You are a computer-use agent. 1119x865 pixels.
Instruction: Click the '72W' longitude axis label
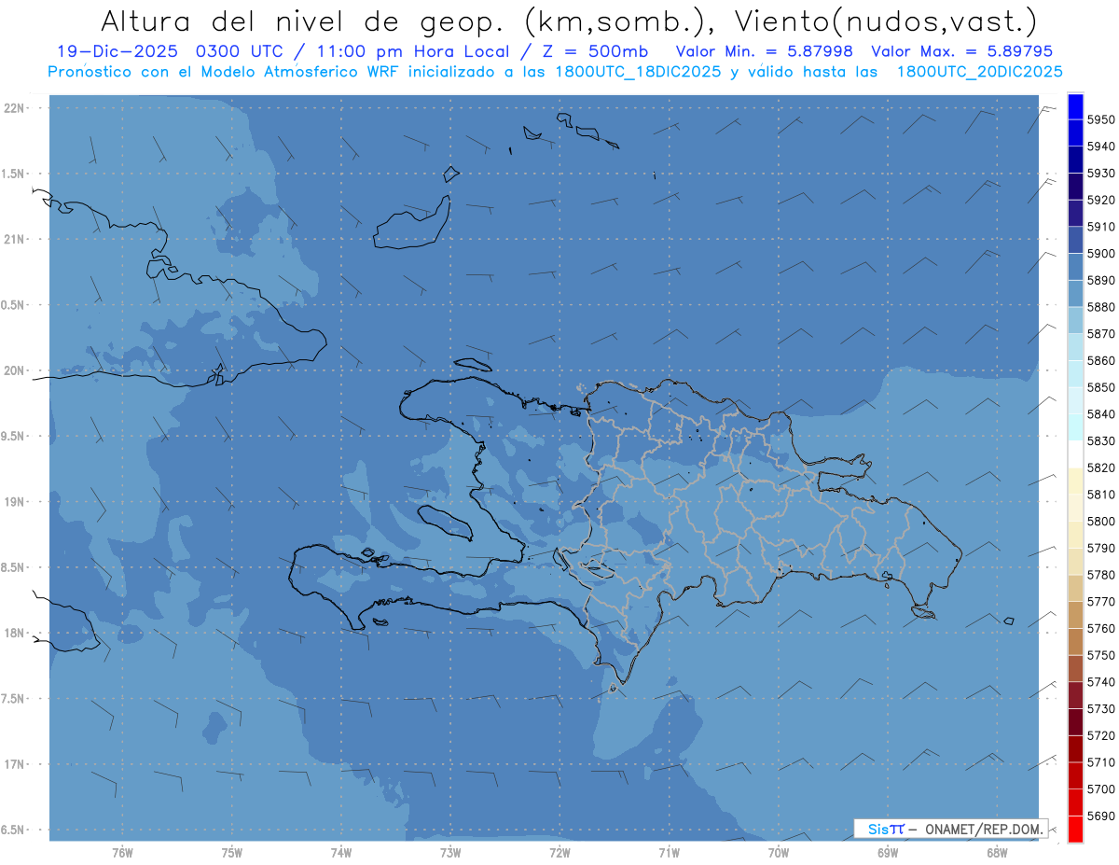[559, 852]
